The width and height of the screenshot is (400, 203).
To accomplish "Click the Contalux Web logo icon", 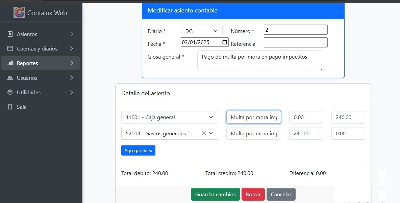I will click(19, 13).
